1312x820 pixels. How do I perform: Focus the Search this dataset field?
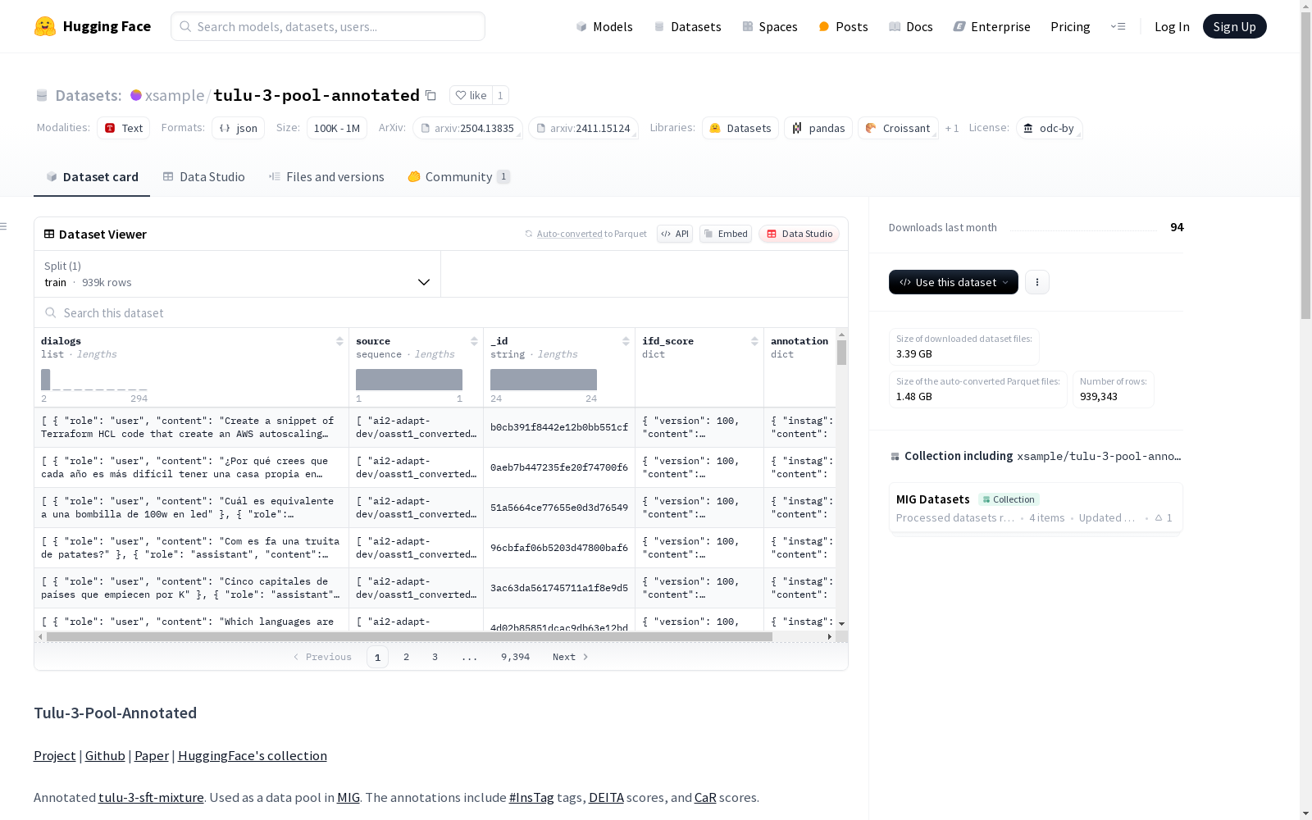[x=441, y=312]
